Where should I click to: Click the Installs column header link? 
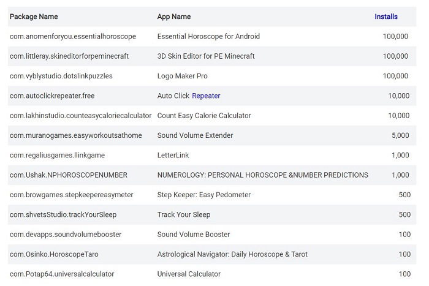386,17
